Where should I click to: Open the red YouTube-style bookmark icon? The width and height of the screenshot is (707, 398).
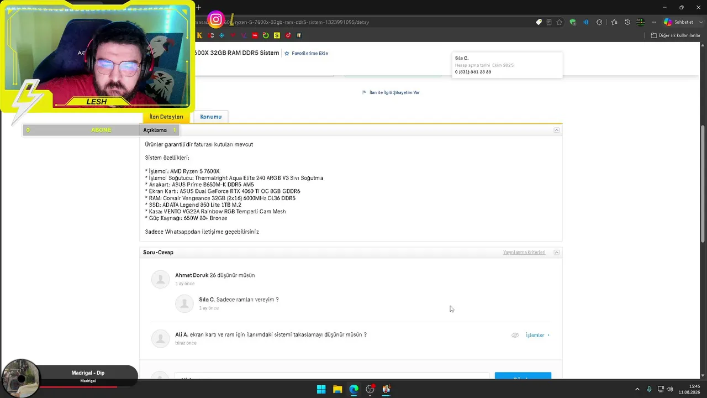point(255,35)
